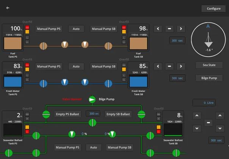
Task: Click the fresh water pump icon nearer Tank SB
Action: point(85,82)
